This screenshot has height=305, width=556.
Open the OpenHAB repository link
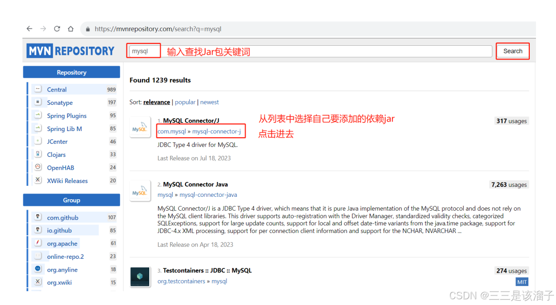point(61,168)
